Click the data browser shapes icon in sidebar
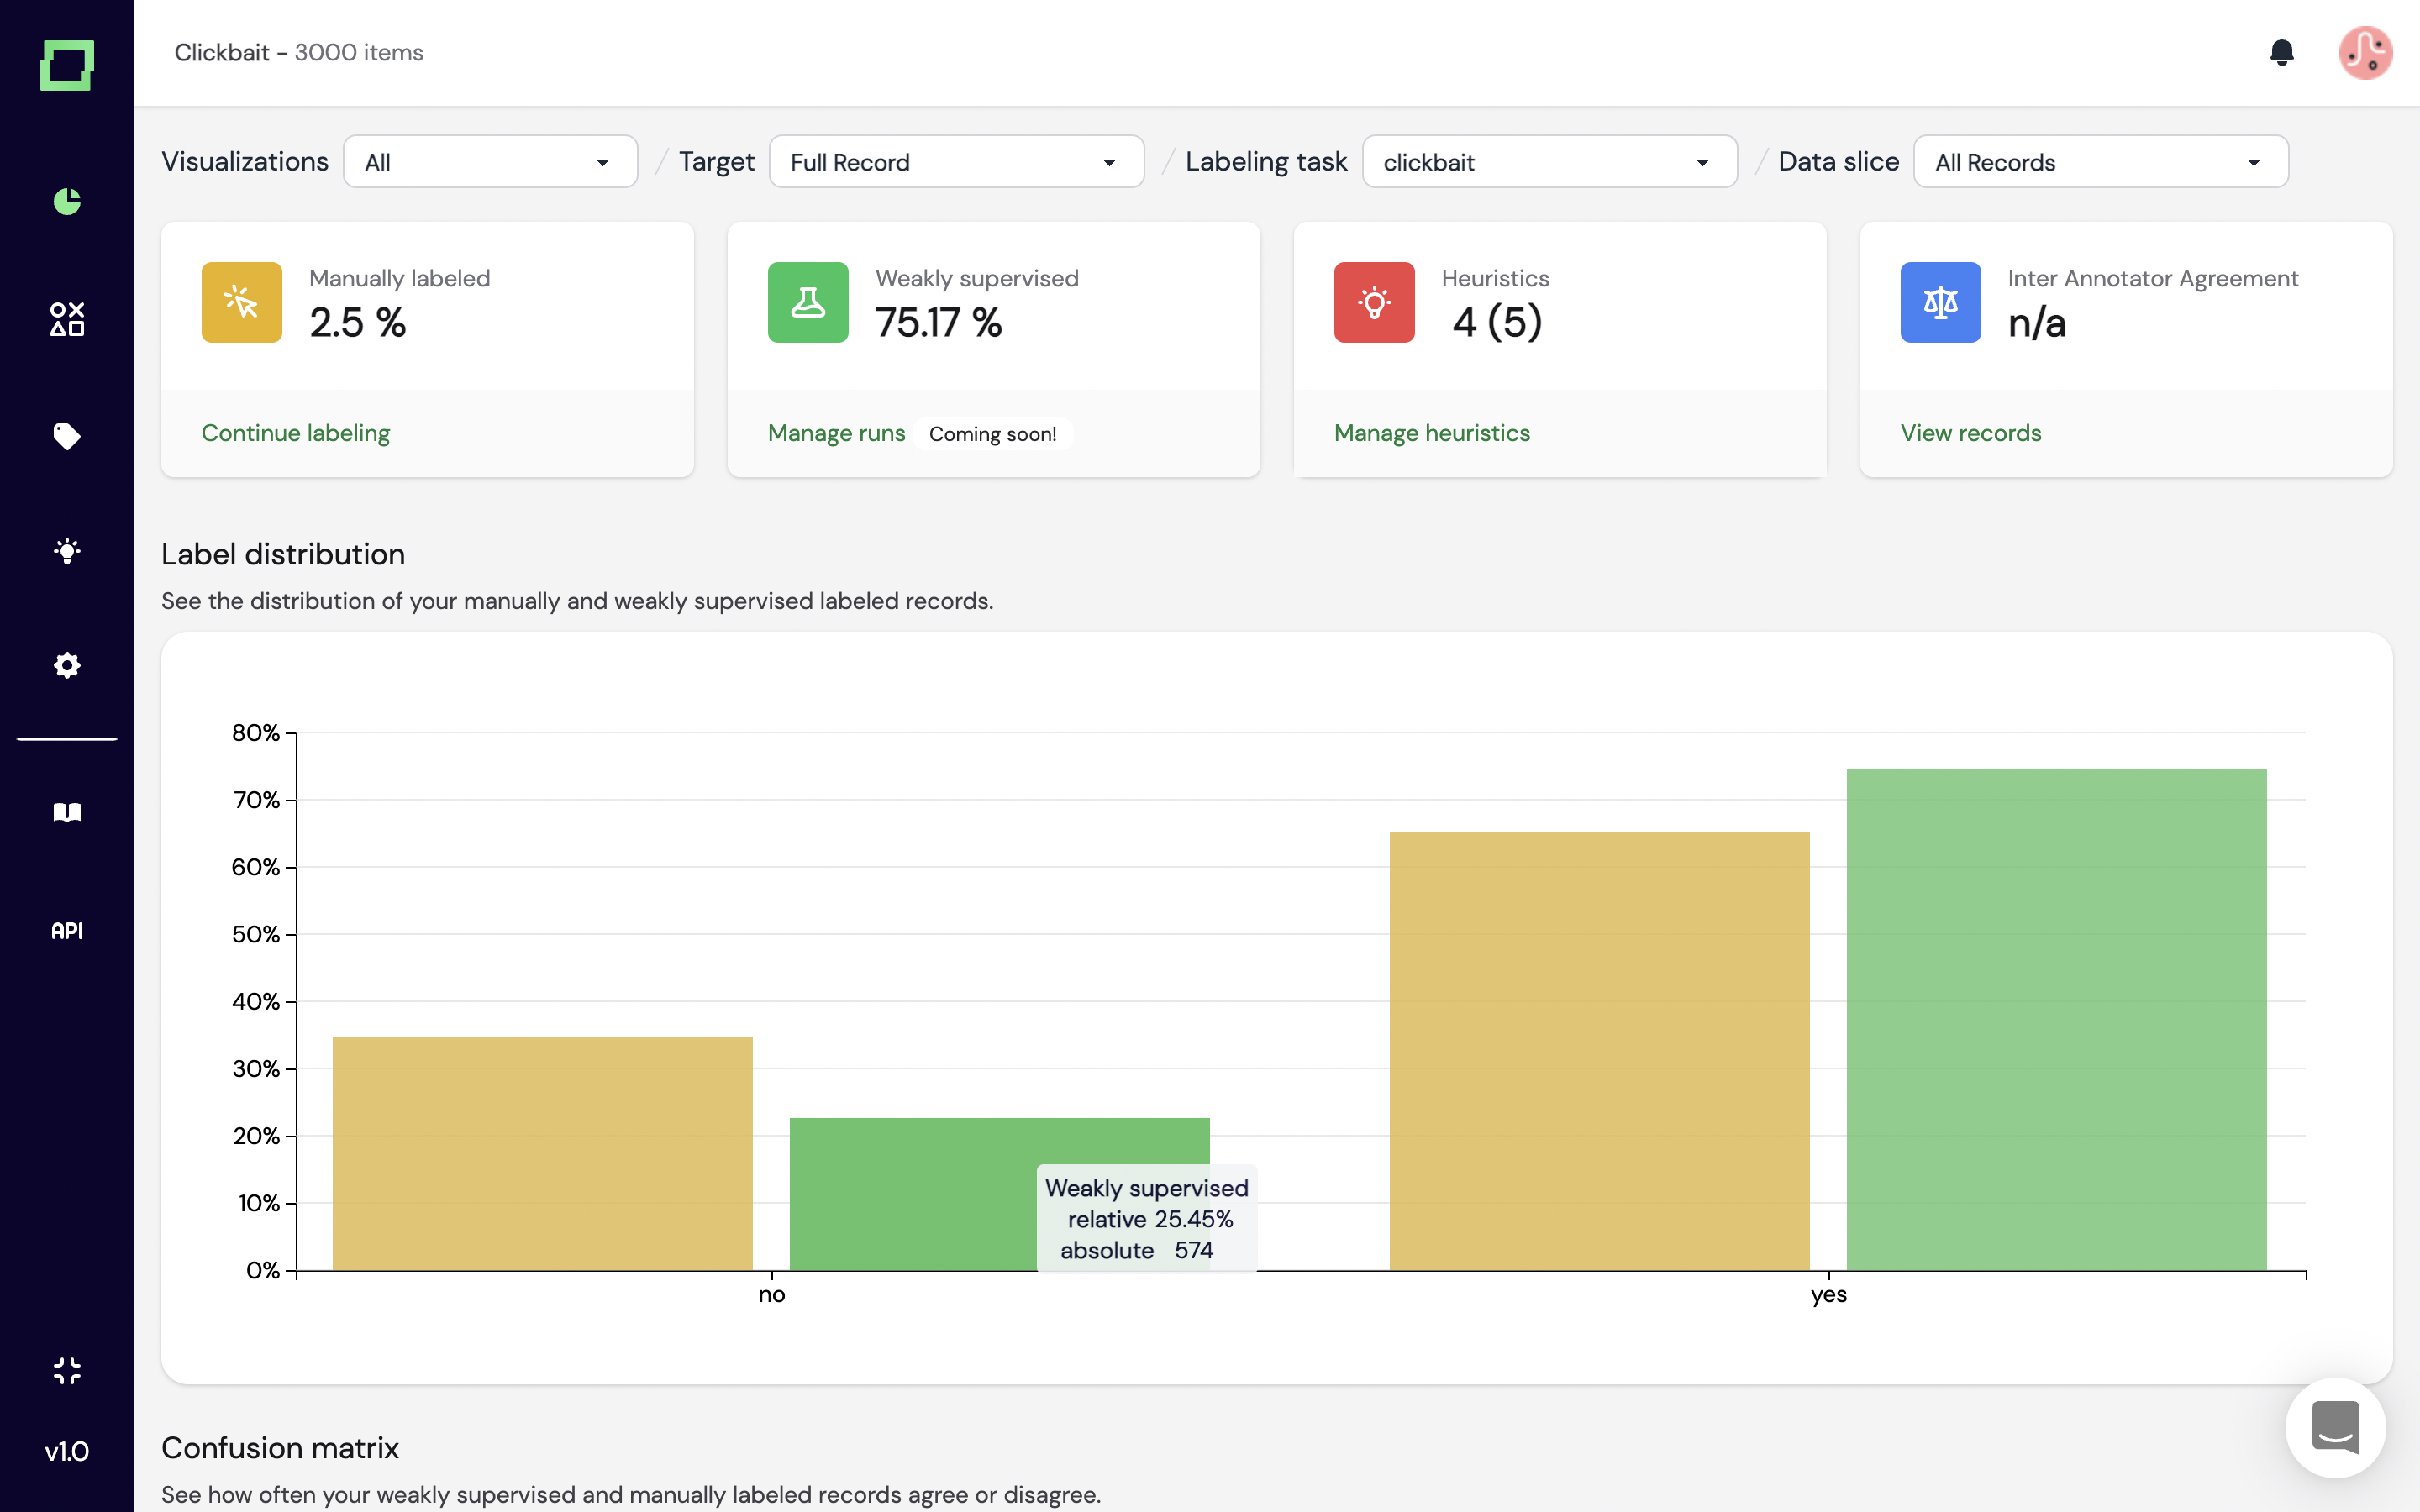Image resolution: width=2420 pixels, height=1512 pixels. point(67,319)
